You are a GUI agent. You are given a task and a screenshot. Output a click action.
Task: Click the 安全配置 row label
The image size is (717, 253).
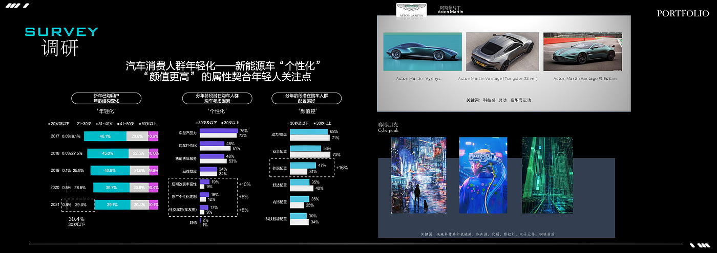coord(280,152)
